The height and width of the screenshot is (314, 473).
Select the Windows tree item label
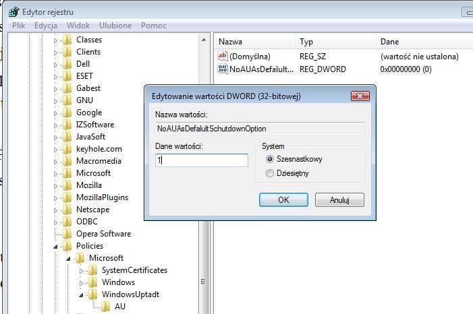click(118, 282)
